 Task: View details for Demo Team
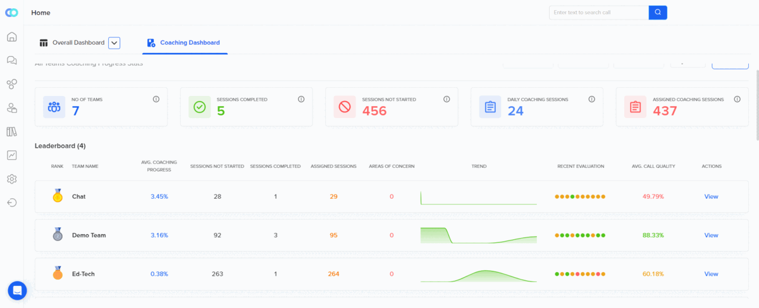pos(712,235)
